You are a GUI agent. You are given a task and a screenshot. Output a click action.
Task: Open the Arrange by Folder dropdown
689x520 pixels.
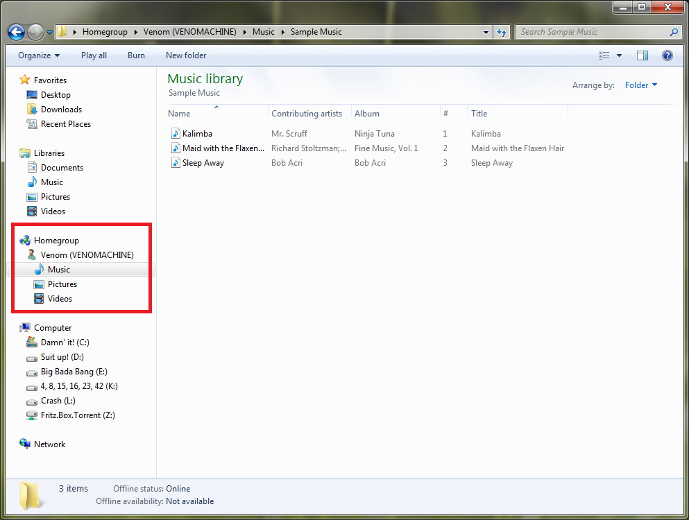pos(640,85)
